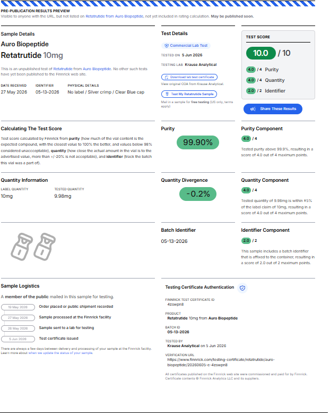Open the 'when we update the status' link

[60, 353]
